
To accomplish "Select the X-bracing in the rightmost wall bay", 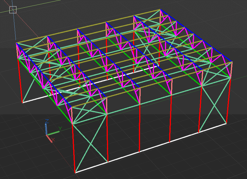I will click(214, 105).
